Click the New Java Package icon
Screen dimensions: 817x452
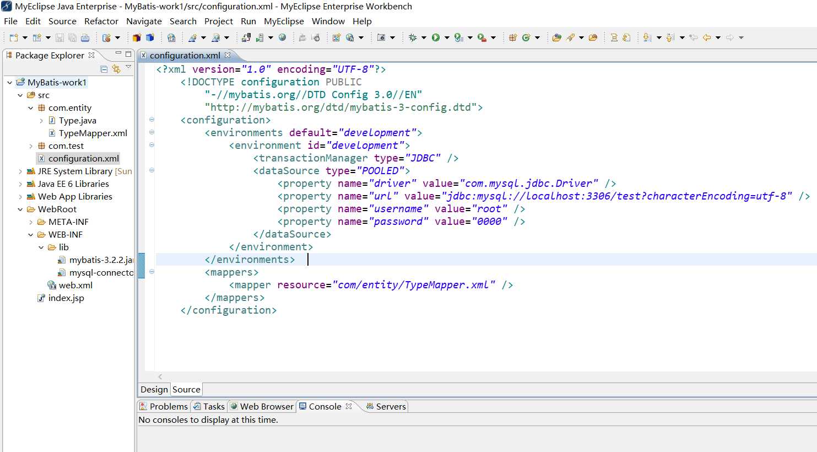pyautogui.click(x=512, y=37)
